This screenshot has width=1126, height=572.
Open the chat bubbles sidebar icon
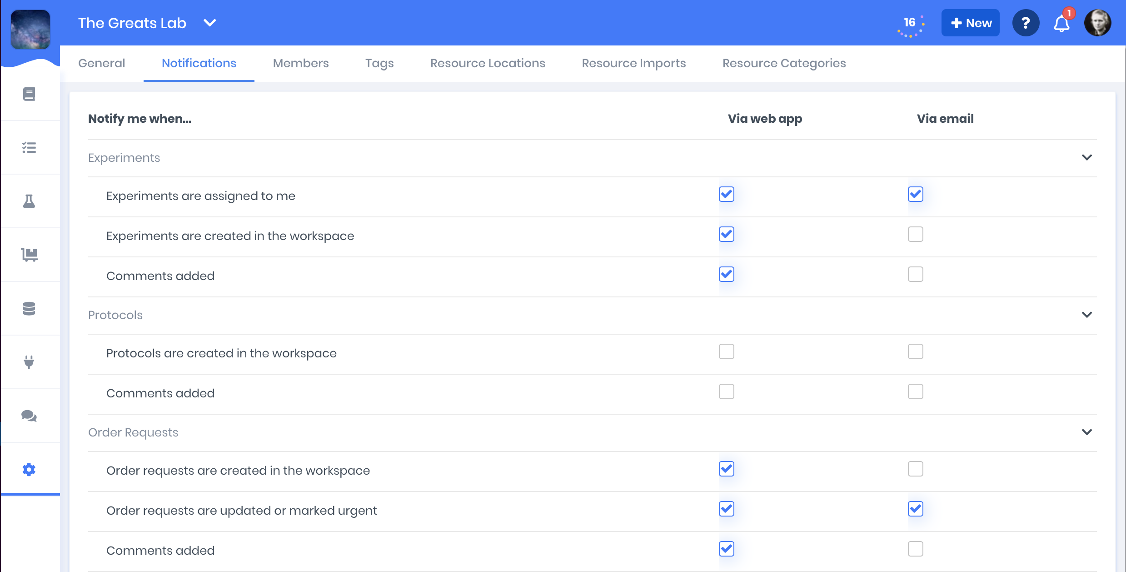[29, 416]
